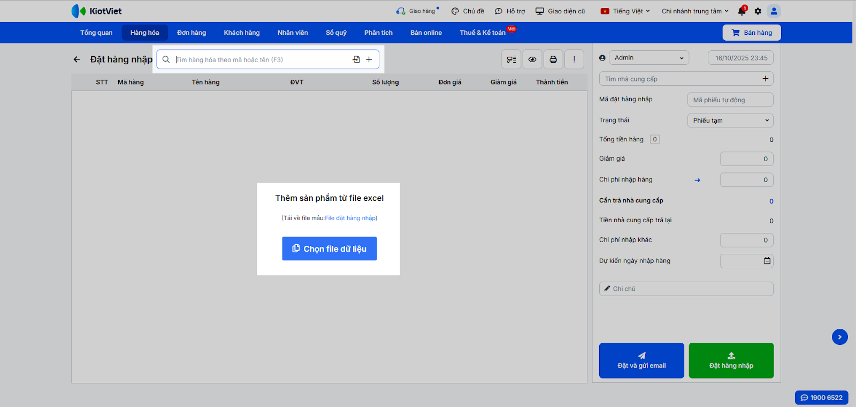
Task: Open the Thuế & Kế toán menu
Action: 483,33
